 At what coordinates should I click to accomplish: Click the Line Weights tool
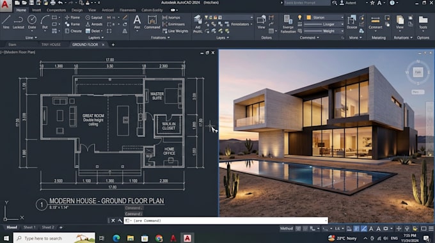pyautogui.click(x=175, y=31)
